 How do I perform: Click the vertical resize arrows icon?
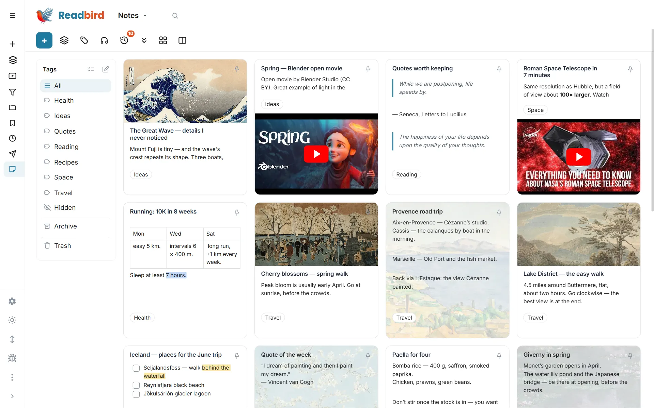[x=12, y=339]
